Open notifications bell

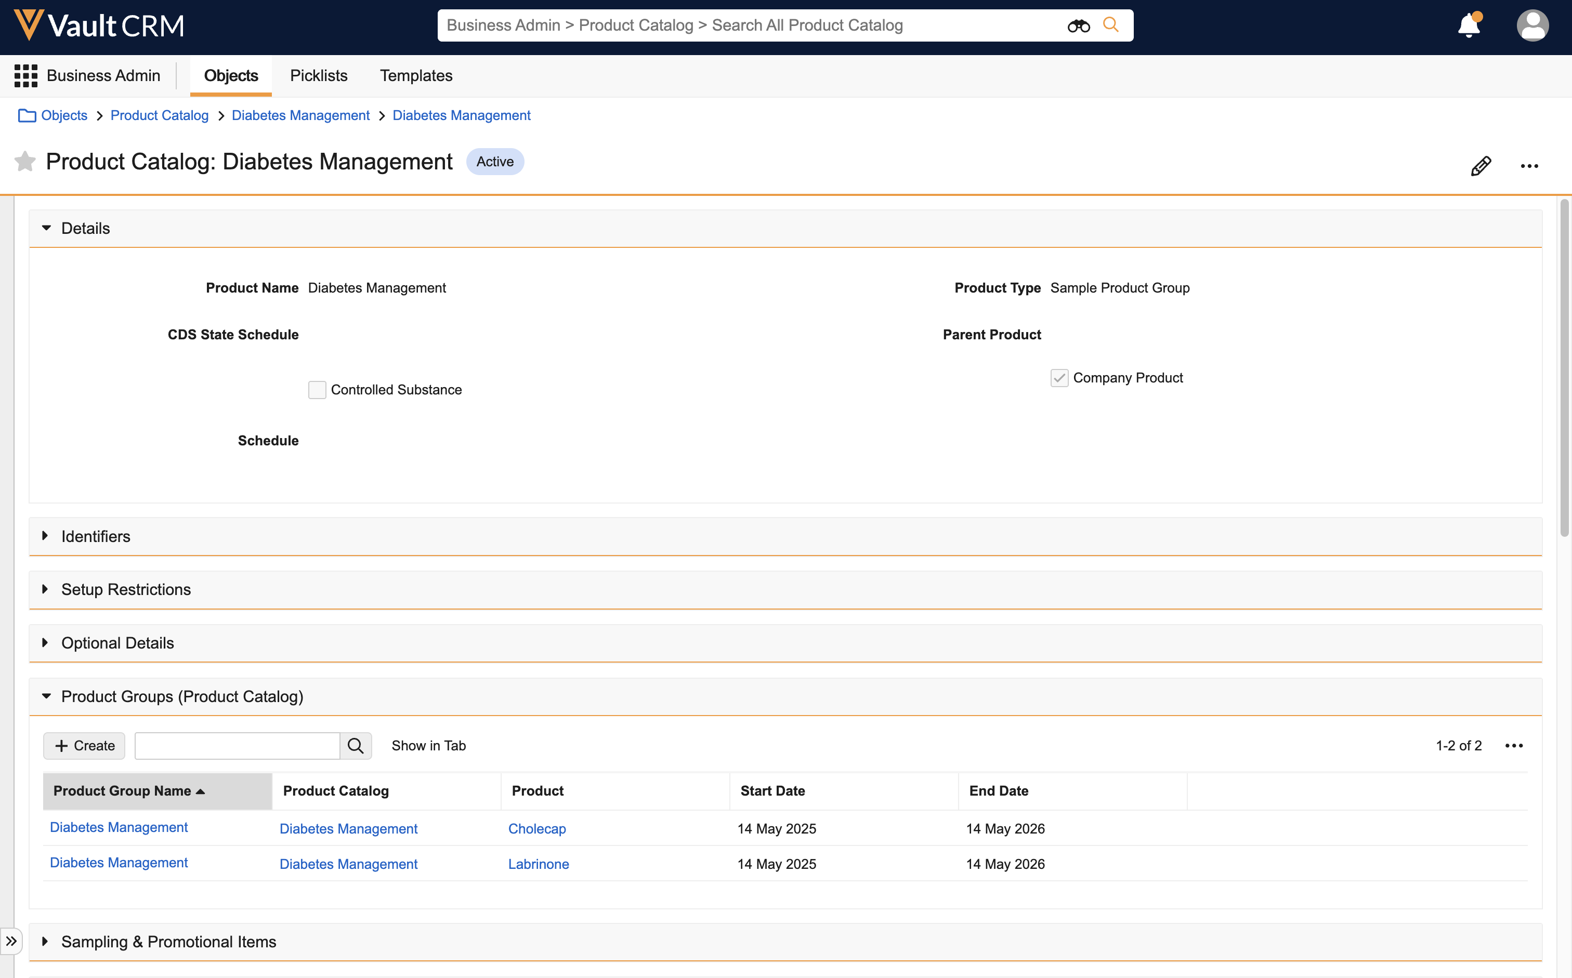click(x=1469, y=25)
